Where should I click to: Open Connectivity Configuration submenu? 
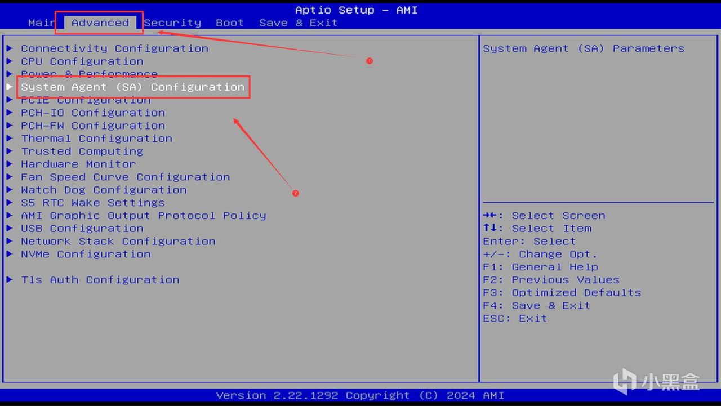click(x=115, y=48)
